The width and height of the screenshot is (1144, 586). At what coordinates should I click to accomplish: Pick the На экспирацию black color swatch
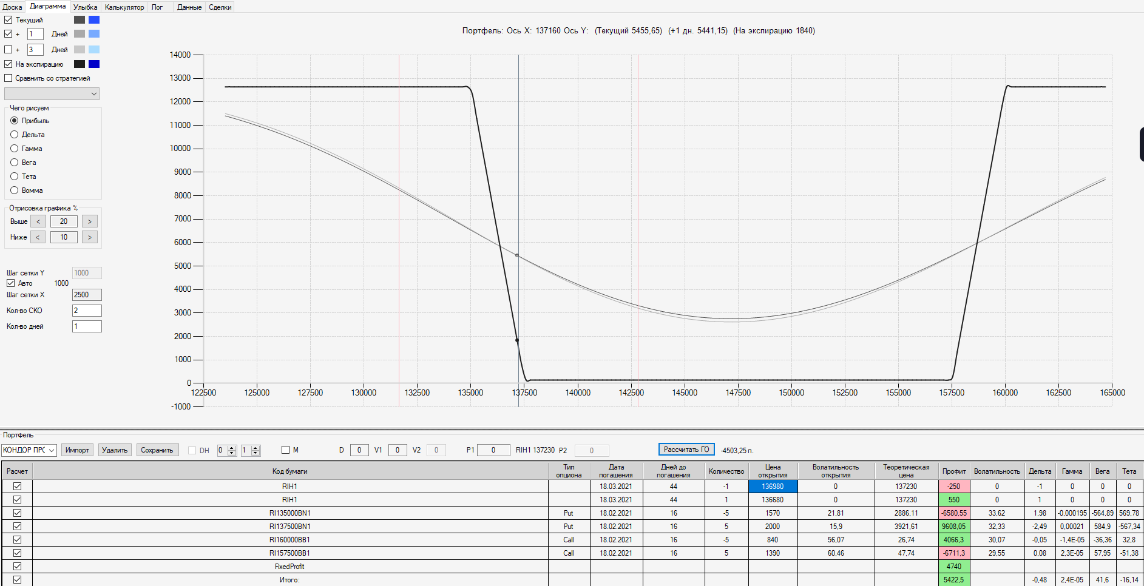click(80, 64)
